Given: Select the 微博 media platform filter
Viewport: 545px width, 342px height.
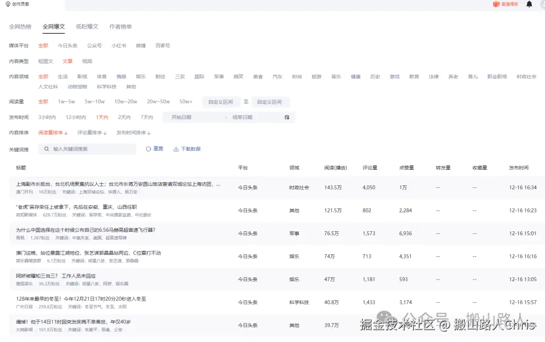Looking at the screenshot, I should click(x=140, y=45).
